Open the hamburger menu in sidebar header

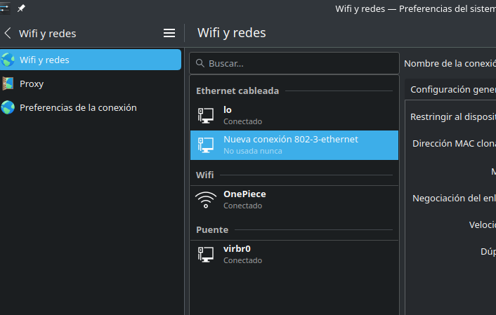(169, 33)
